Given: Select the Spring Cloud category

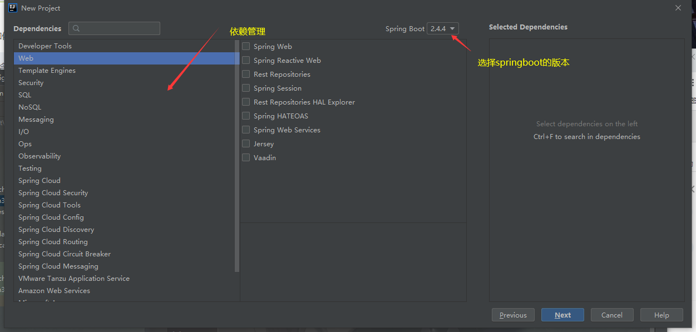Looking at the screenshot, I should click(x=125, y=181).
